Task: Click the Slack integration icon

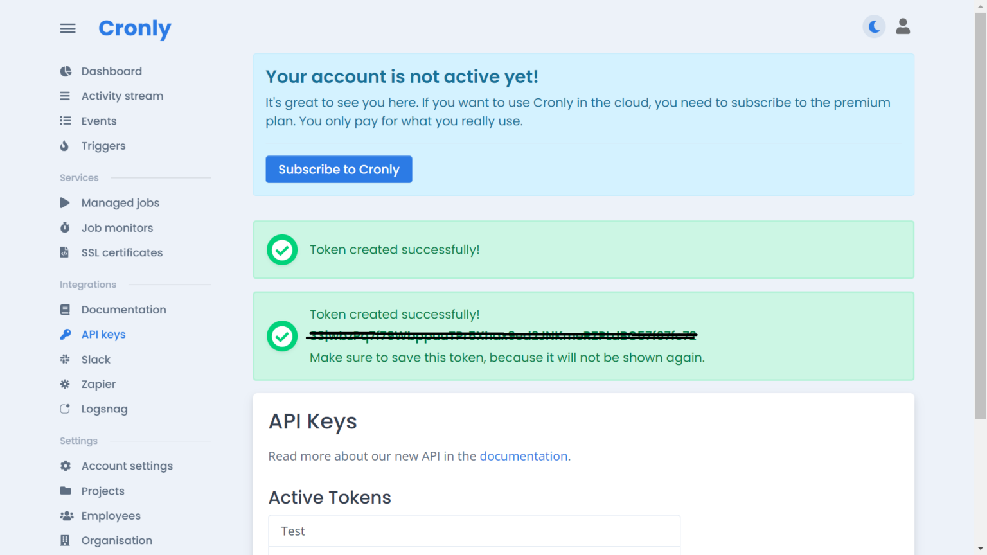Action: pyautogui.click(x=65, y=360)
